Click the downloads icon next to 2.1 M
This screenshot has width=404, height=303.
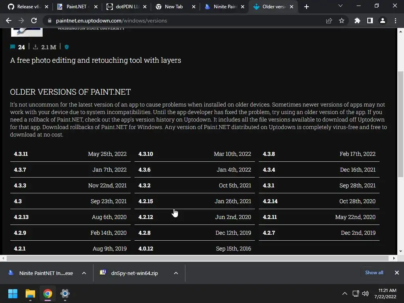tap(36, 47)
